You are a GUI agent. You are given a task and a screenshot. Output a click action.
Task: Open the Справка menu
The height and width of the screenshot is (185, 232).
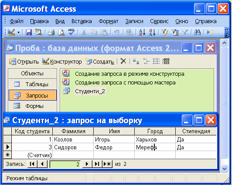point(206,21)
